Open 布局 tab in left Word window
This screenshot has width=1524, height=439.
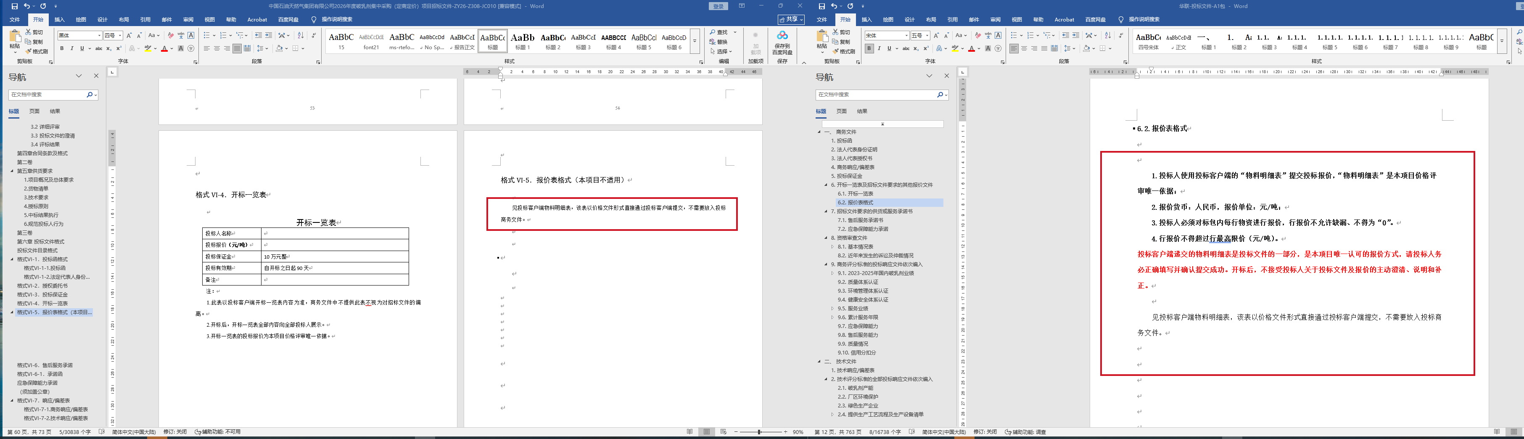(x=124, y=19)
